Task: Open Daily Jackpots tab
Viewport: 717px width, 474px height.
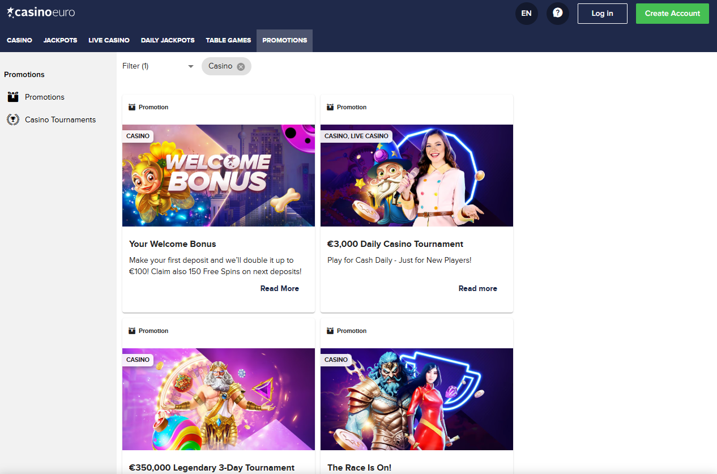Action: pyautogui.click(x=168, y=40)
